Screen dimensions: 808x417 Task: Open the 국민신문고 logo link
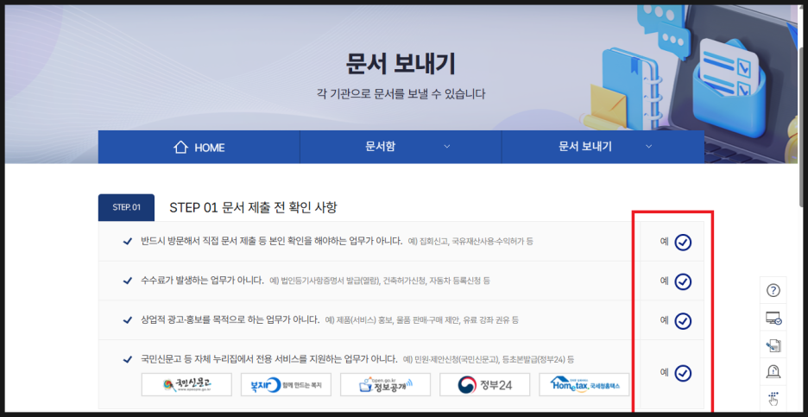[186, 385]
